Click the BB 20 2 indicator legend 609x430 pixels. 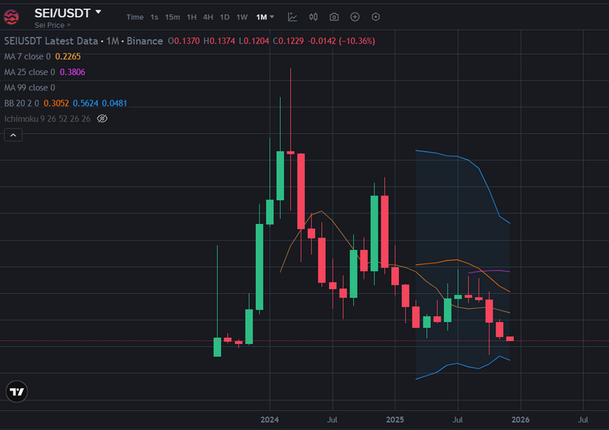click(x=22, y=103)
